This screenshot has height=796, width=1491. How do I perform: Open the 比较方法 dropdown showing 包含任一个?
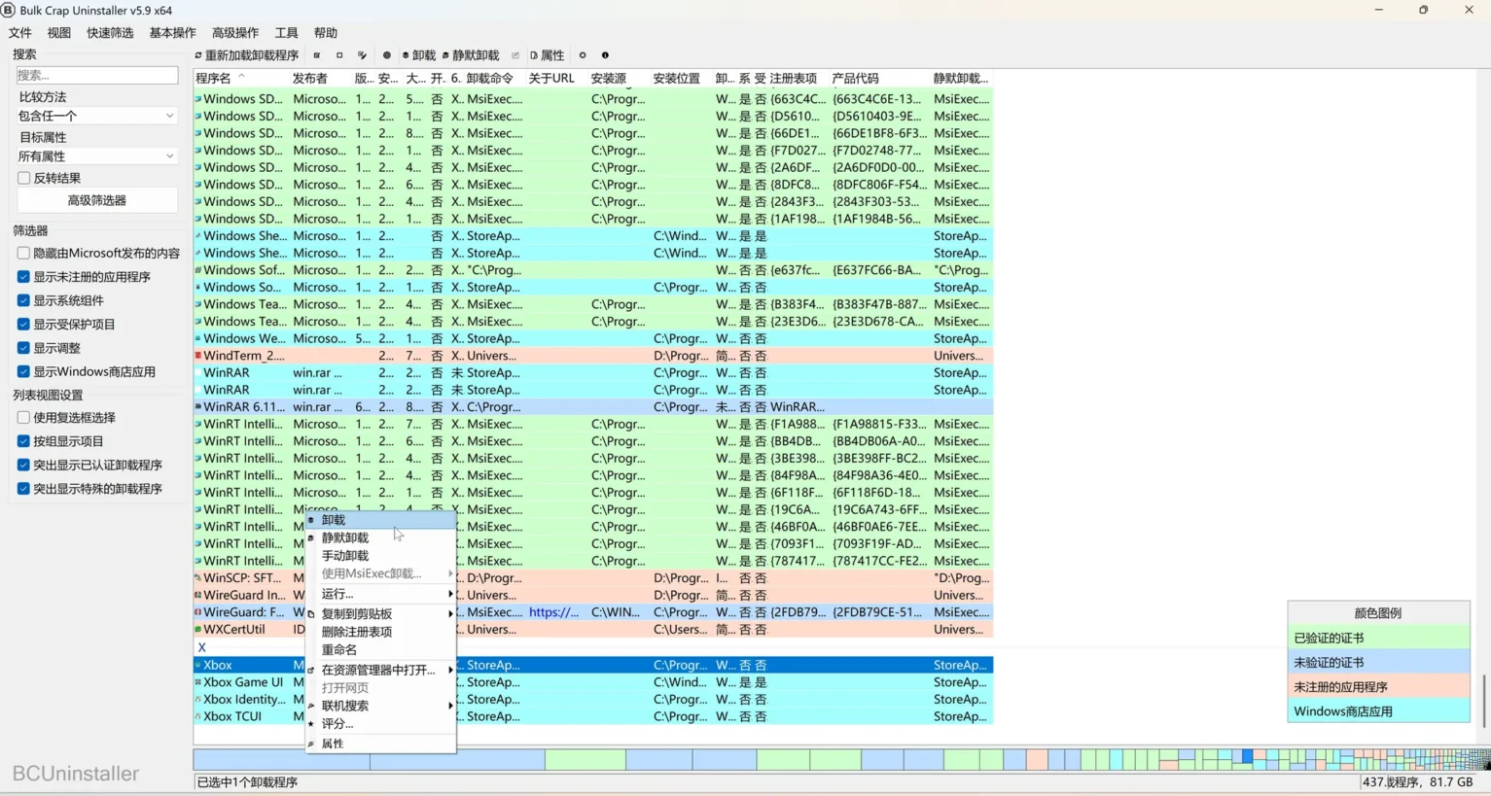tap(96, 116)
